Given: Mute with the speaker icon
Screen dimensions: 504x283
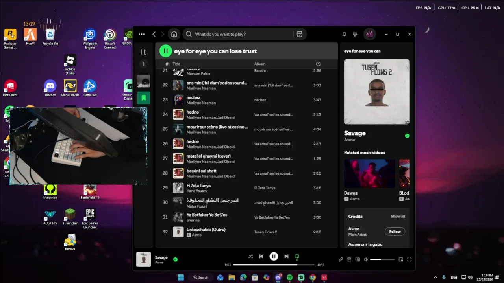Looking at the screenshot, I should 366,259.
